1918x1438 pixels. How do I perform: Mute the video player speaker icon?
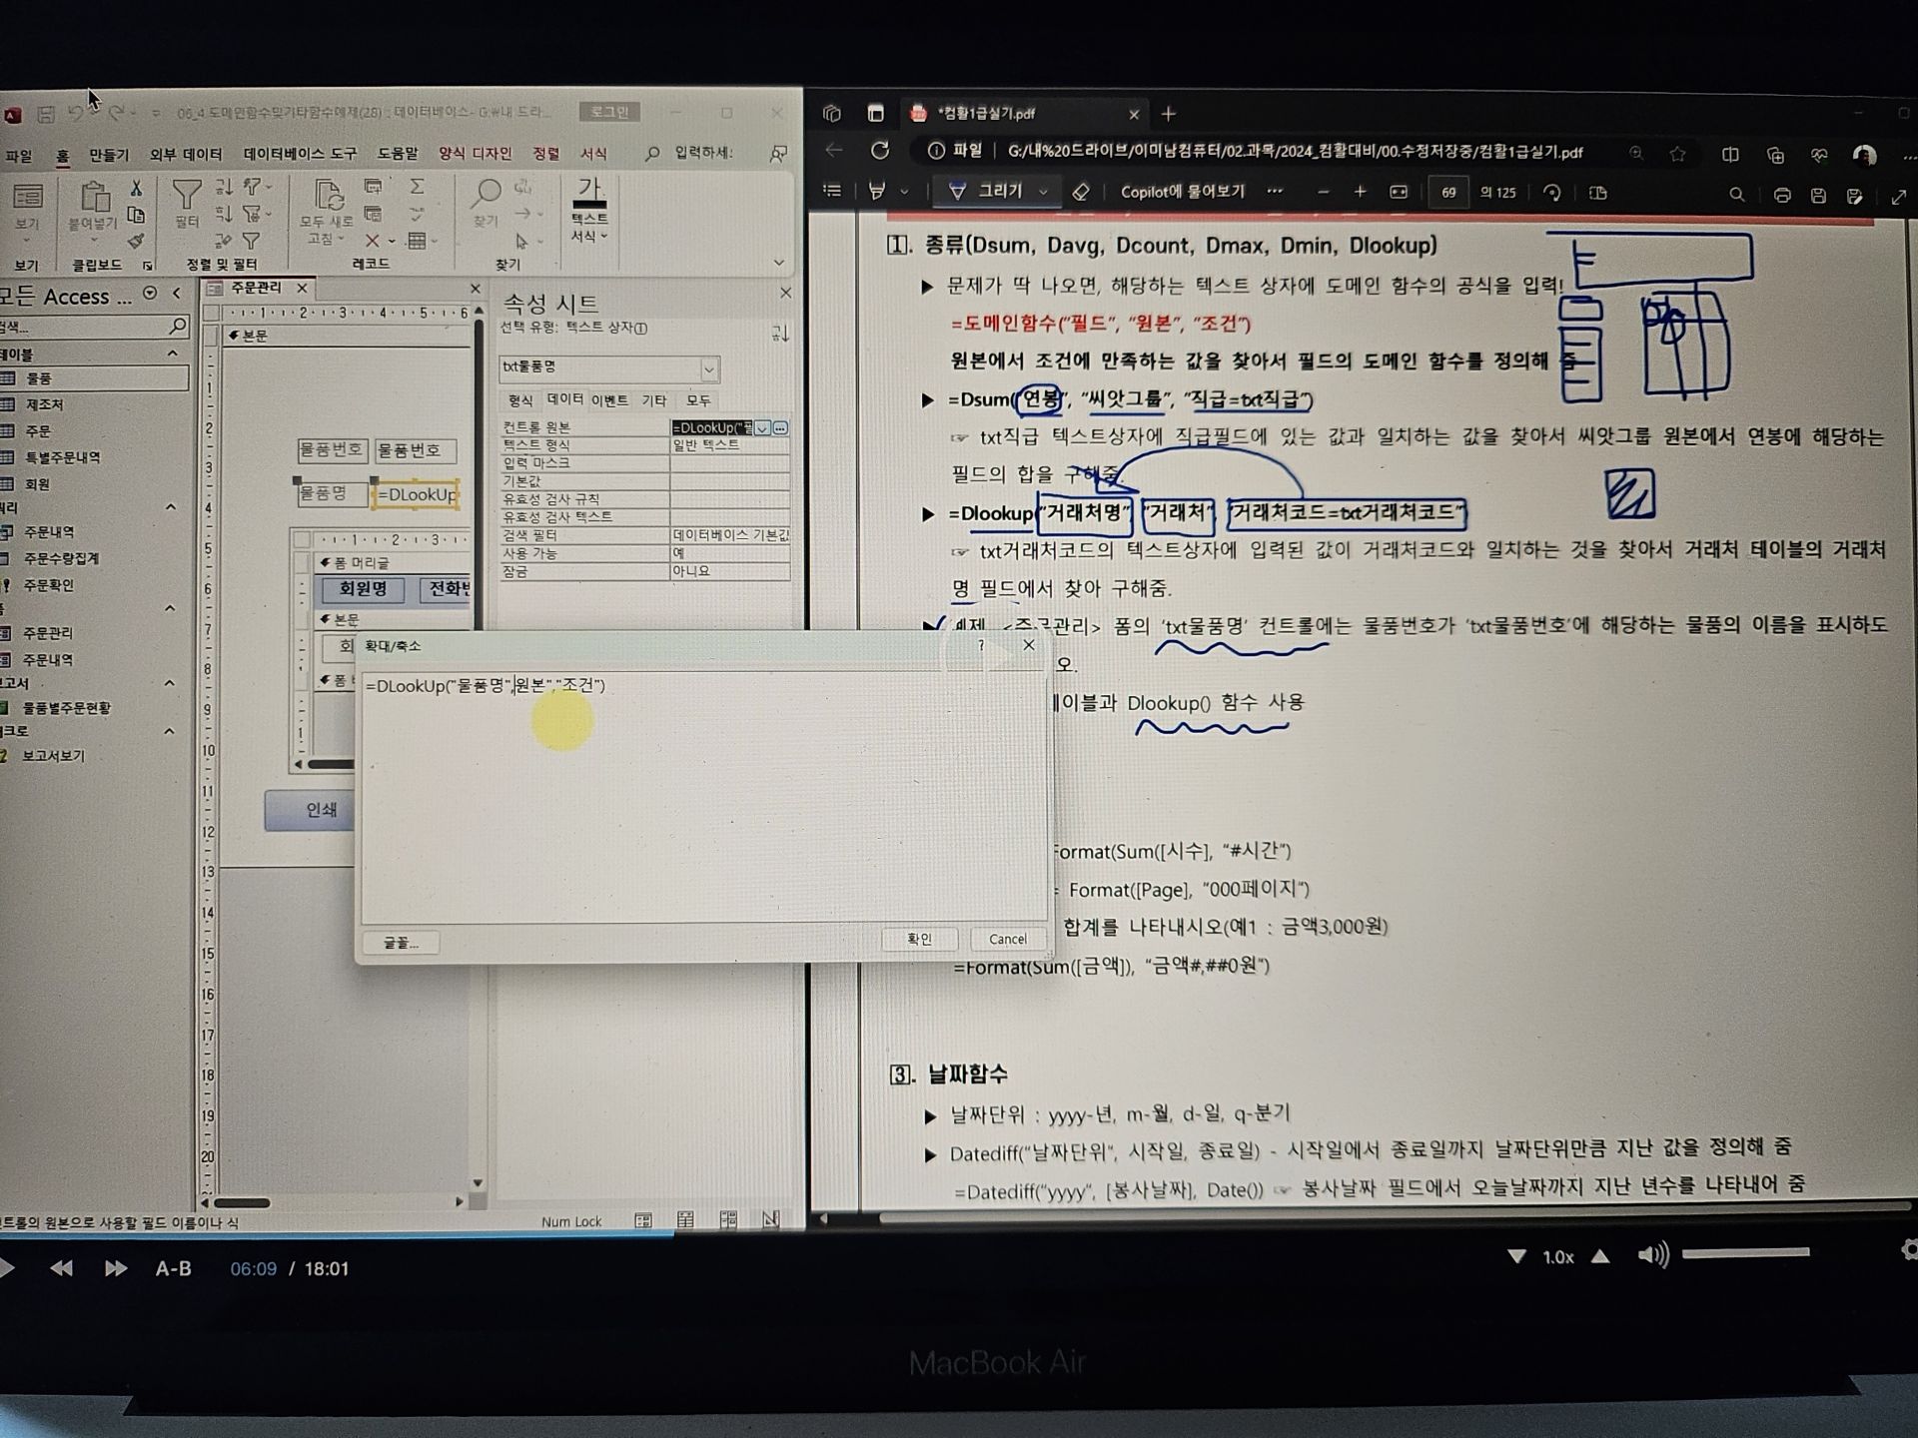[1652, 1255]
